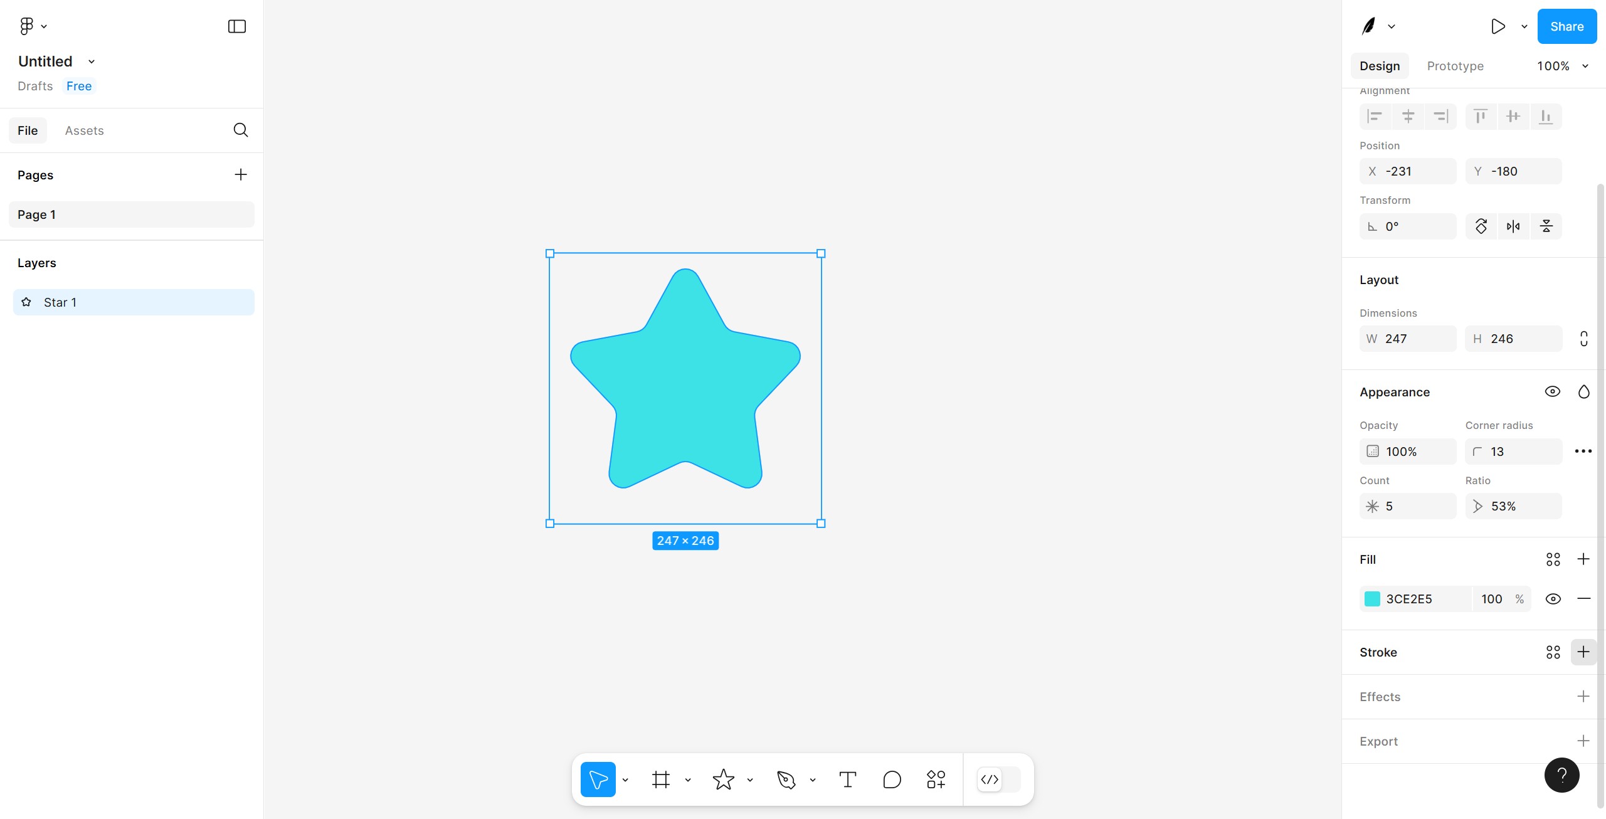The height and width of the screenshot is (819, 1606).
Task: Open individual corner radius options
Action: pyautogui.click(x=1583, y=452)
